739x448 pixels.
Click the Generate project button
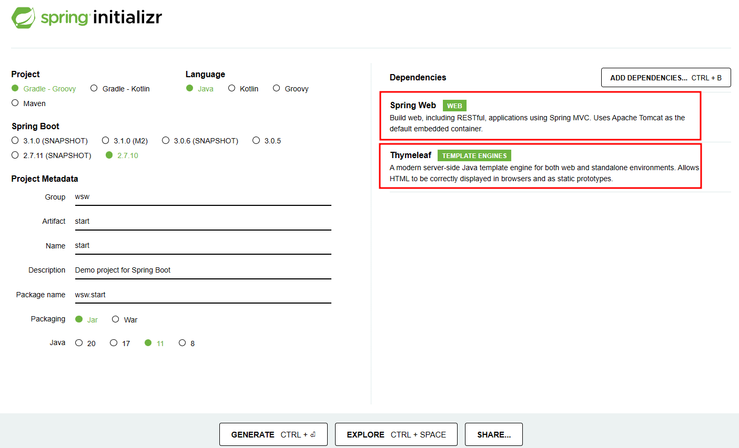pos(274,434)
